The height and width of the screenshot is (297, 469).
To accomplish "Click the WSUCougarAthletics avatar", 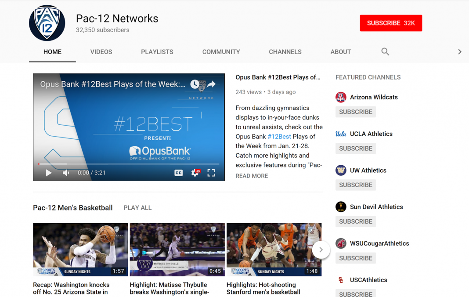I will [x=341, y=243].
